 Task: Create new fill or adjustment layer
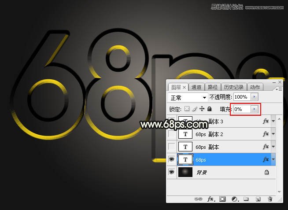(x=235, y=199)
